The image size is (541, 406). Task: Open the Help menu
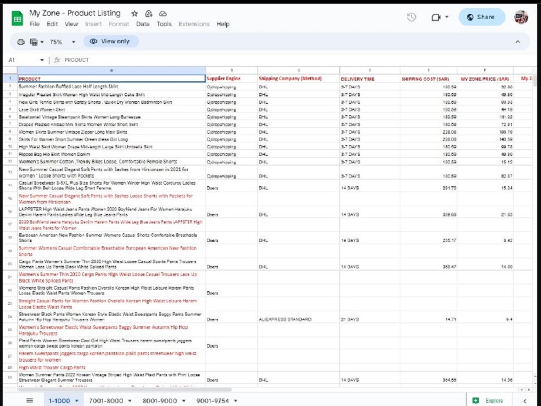[x=223, y=24]
